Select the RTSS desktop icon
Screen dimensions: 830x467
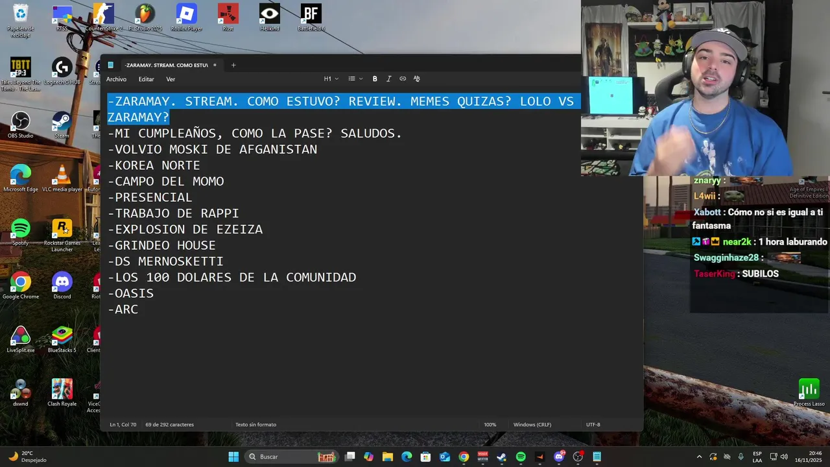[x=62, y=18]
